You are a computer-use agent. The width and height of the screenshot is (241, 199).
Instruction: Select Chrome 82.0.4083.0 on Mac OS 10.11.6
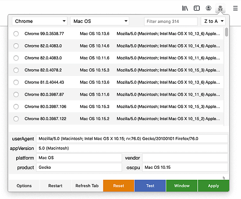point(16,58)
